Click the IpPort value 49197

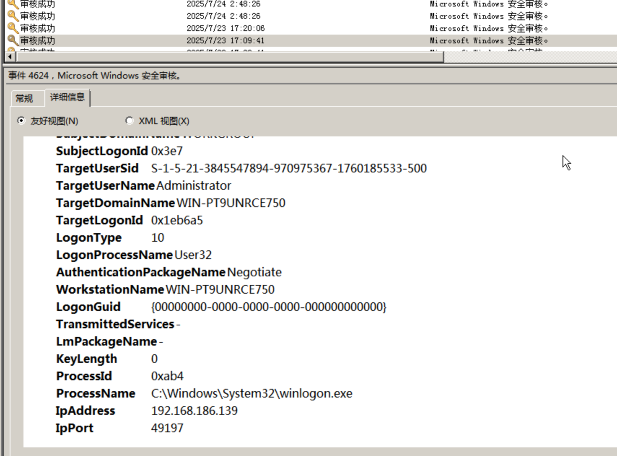167,428
